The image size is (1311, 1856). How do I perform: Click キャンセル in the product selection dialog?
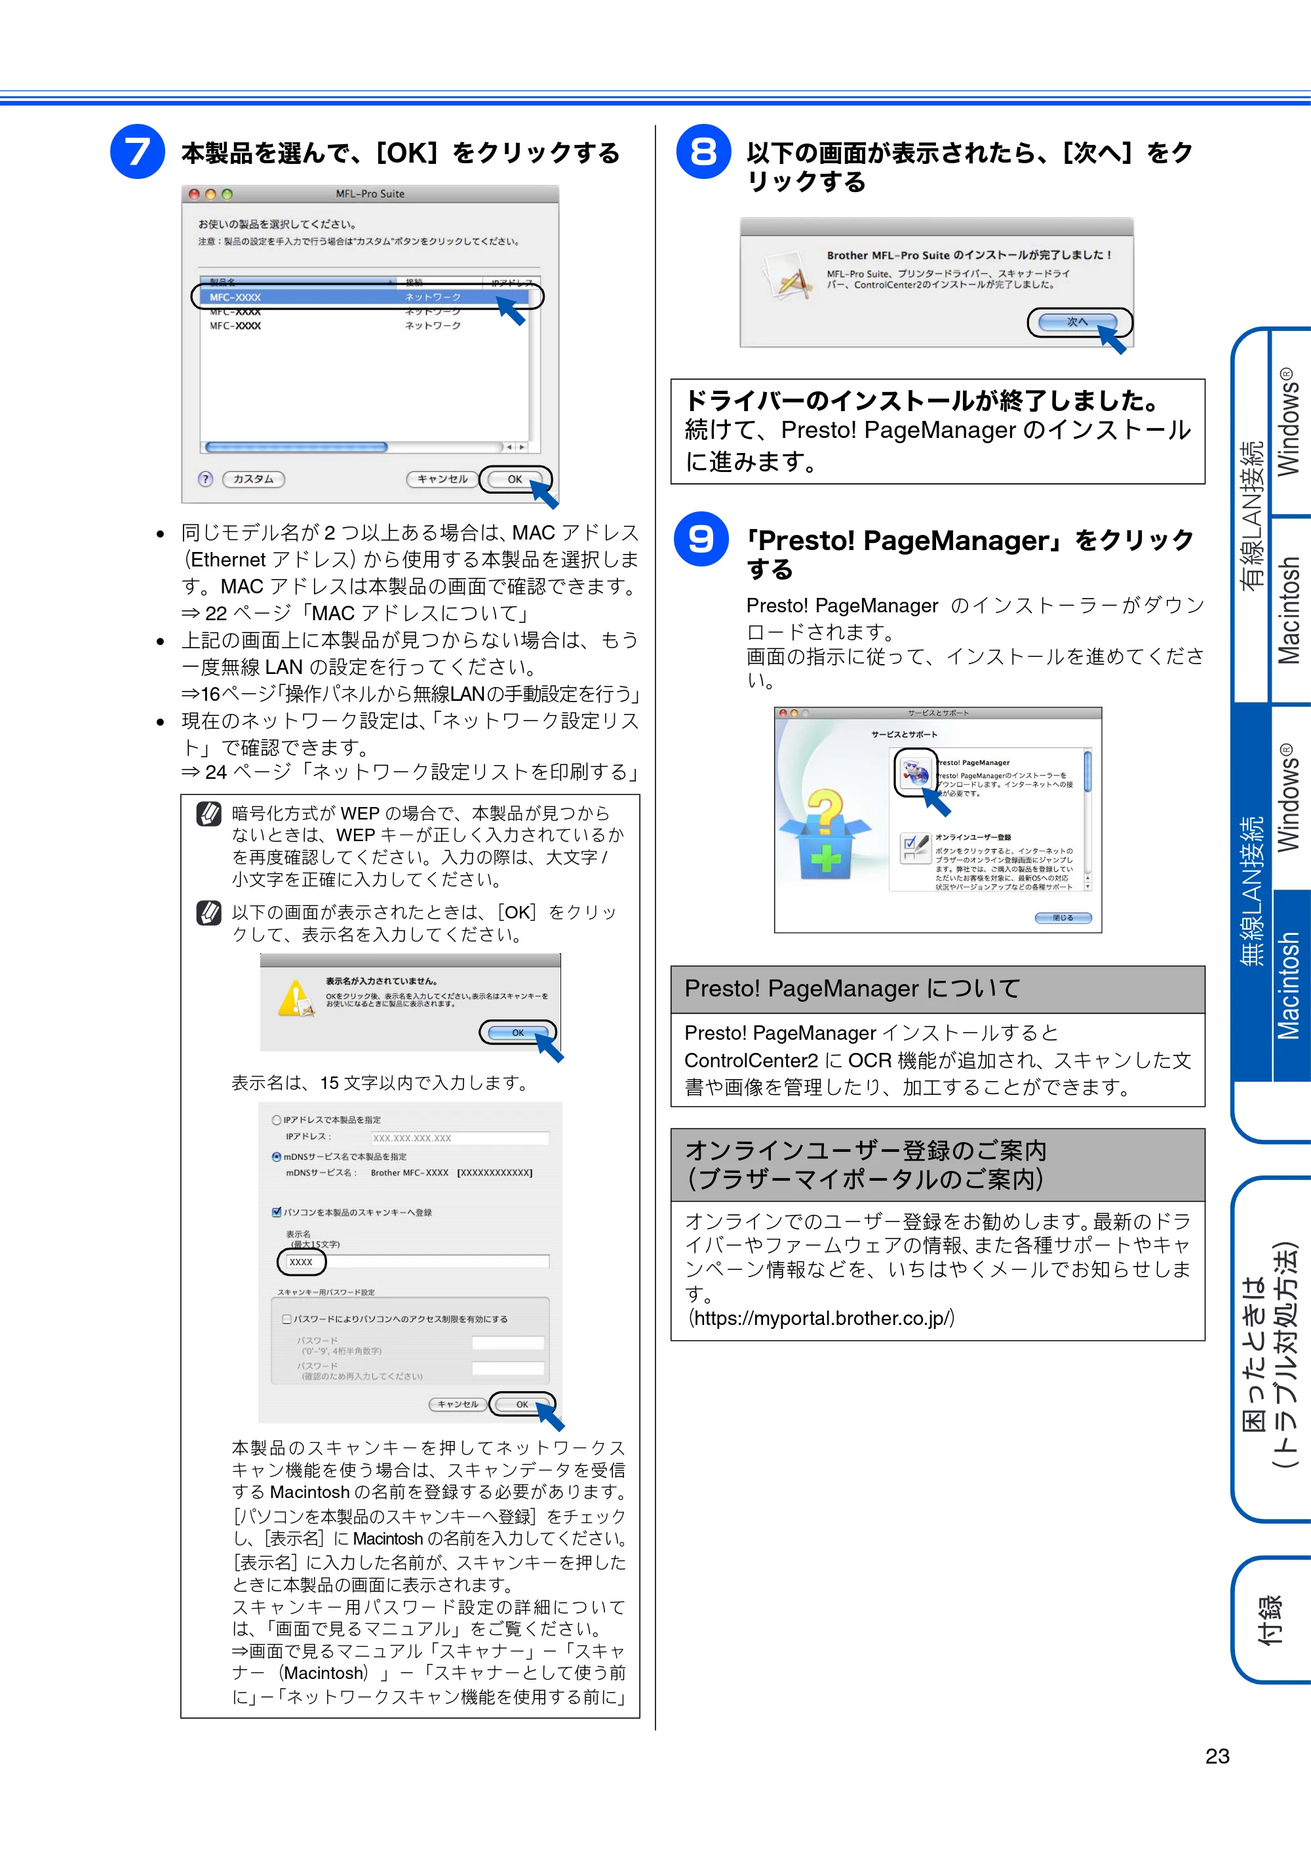[x=442, y=479]
